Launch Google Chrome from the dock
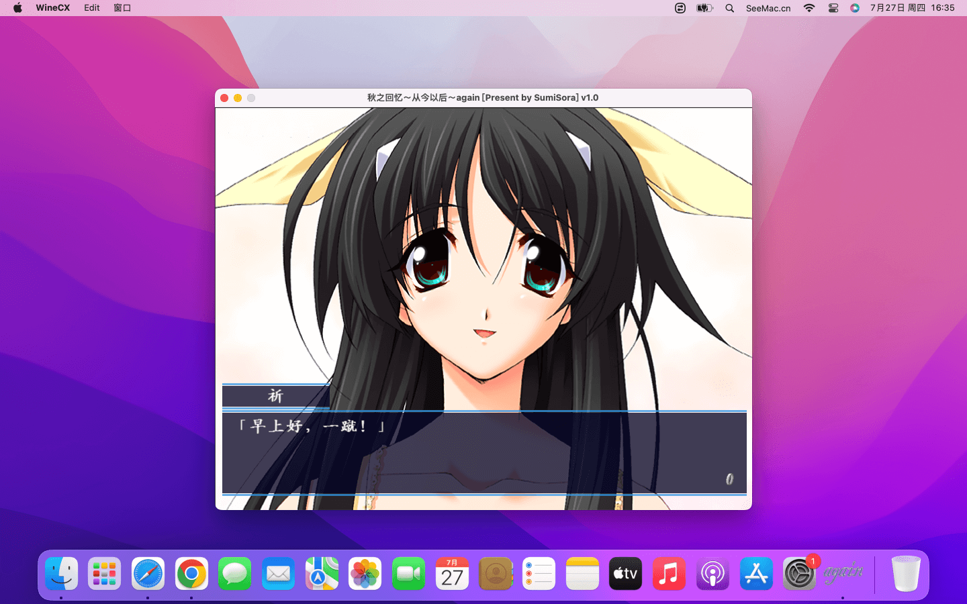 (191, 574)
